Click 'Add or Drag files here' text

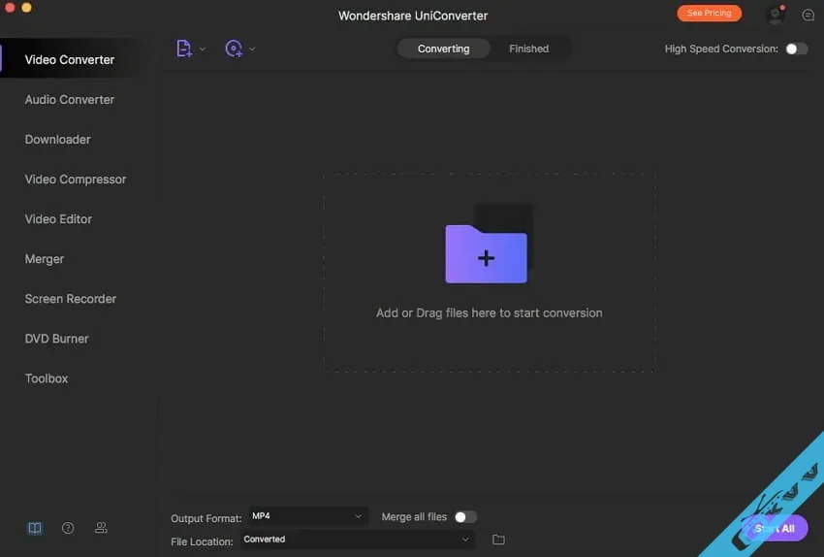pyautogui.click(x=489, y=313)
